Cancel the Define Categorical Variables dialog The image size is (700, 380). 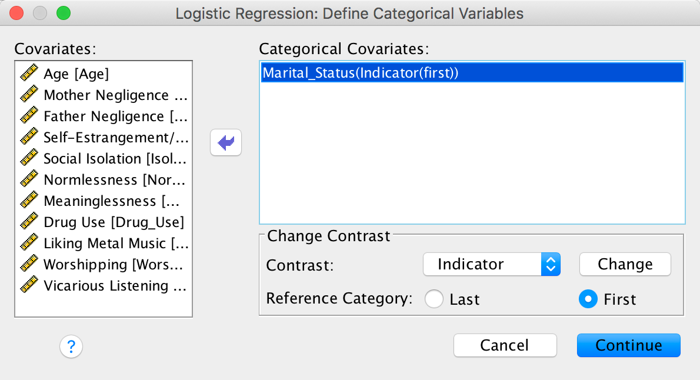coord(505,345)
